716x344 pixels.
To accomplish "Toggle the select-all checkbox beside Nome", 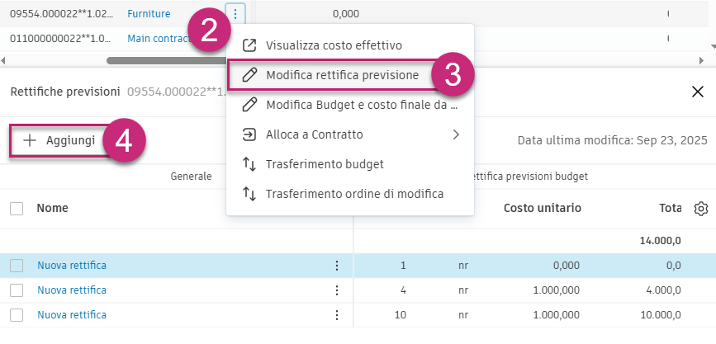I will [x=17, y=209].
